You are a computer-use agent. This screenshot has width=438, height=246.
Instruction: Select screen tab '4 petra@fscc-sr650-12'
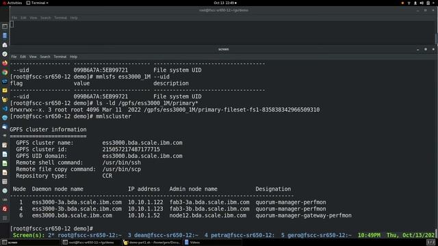tap(240, 235)
